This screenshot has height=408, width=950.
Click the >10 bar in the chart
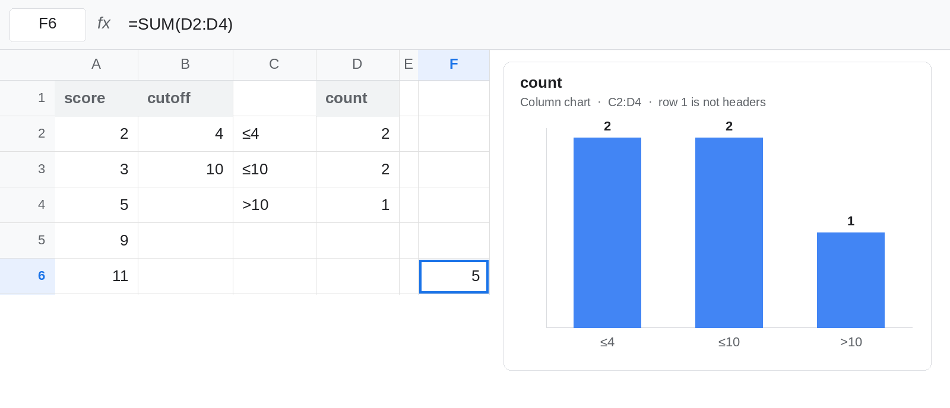(851, 280)
